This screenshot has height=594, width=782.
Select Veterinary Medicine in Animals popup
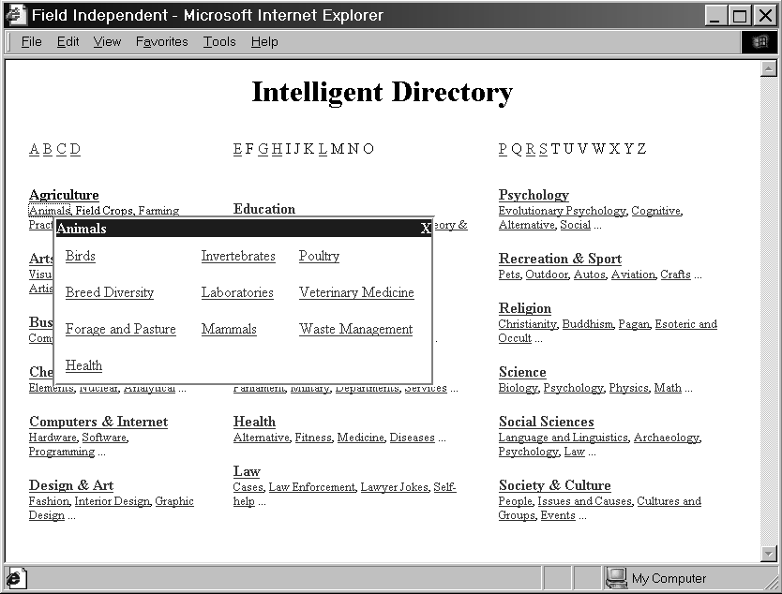(356, 292)
